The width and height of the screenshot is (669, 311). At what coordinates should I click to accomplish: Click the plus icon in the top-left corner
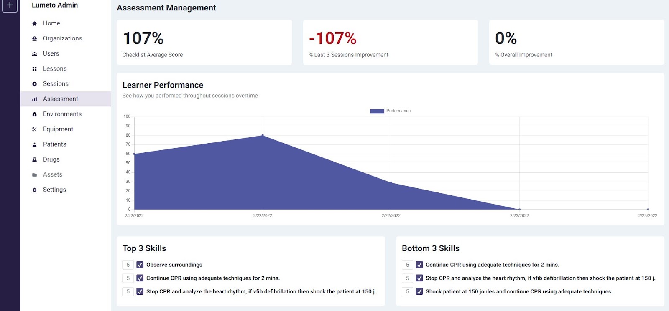click(x=10, y=5)
